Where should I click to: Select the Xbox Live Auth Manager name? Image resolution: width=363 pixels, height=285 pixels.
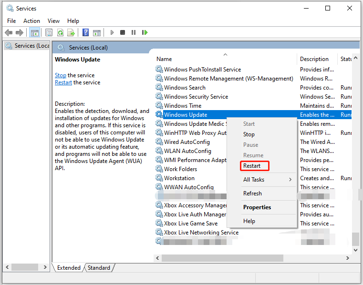click(195, 214)
